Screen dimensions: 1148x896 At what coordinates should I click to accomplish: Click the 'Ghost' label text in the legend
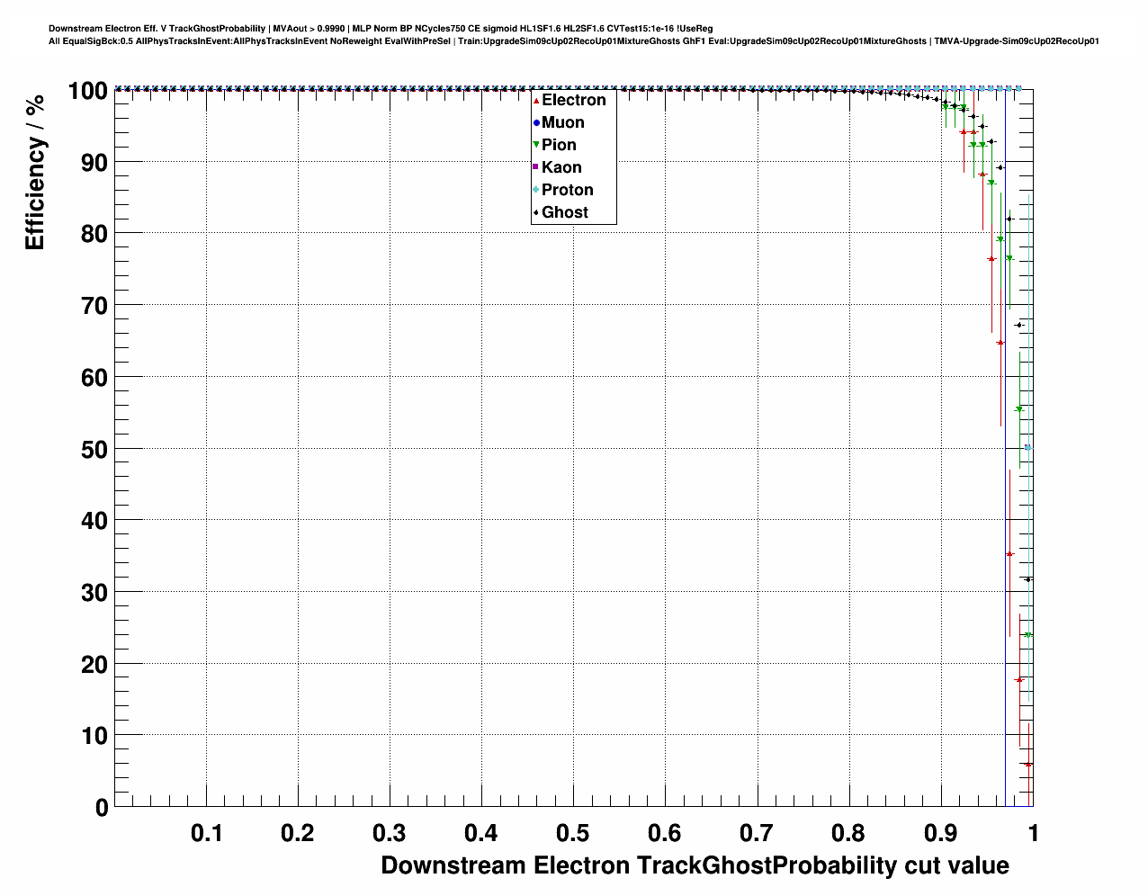[564, 212]
